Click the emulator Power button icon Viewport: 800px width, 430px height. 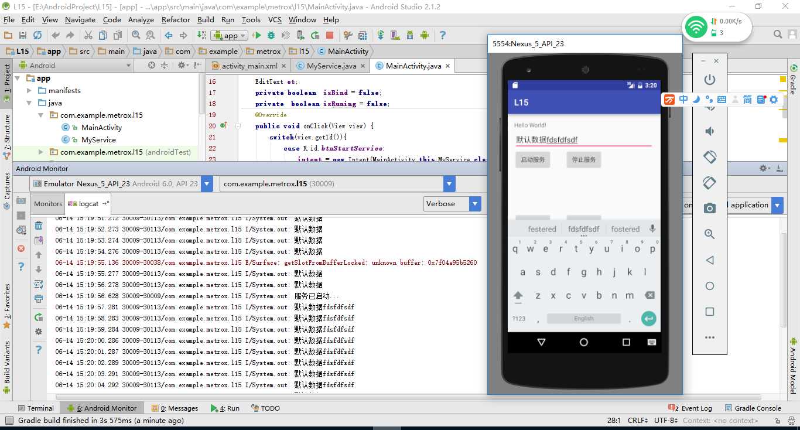click(x=709, y=79)
